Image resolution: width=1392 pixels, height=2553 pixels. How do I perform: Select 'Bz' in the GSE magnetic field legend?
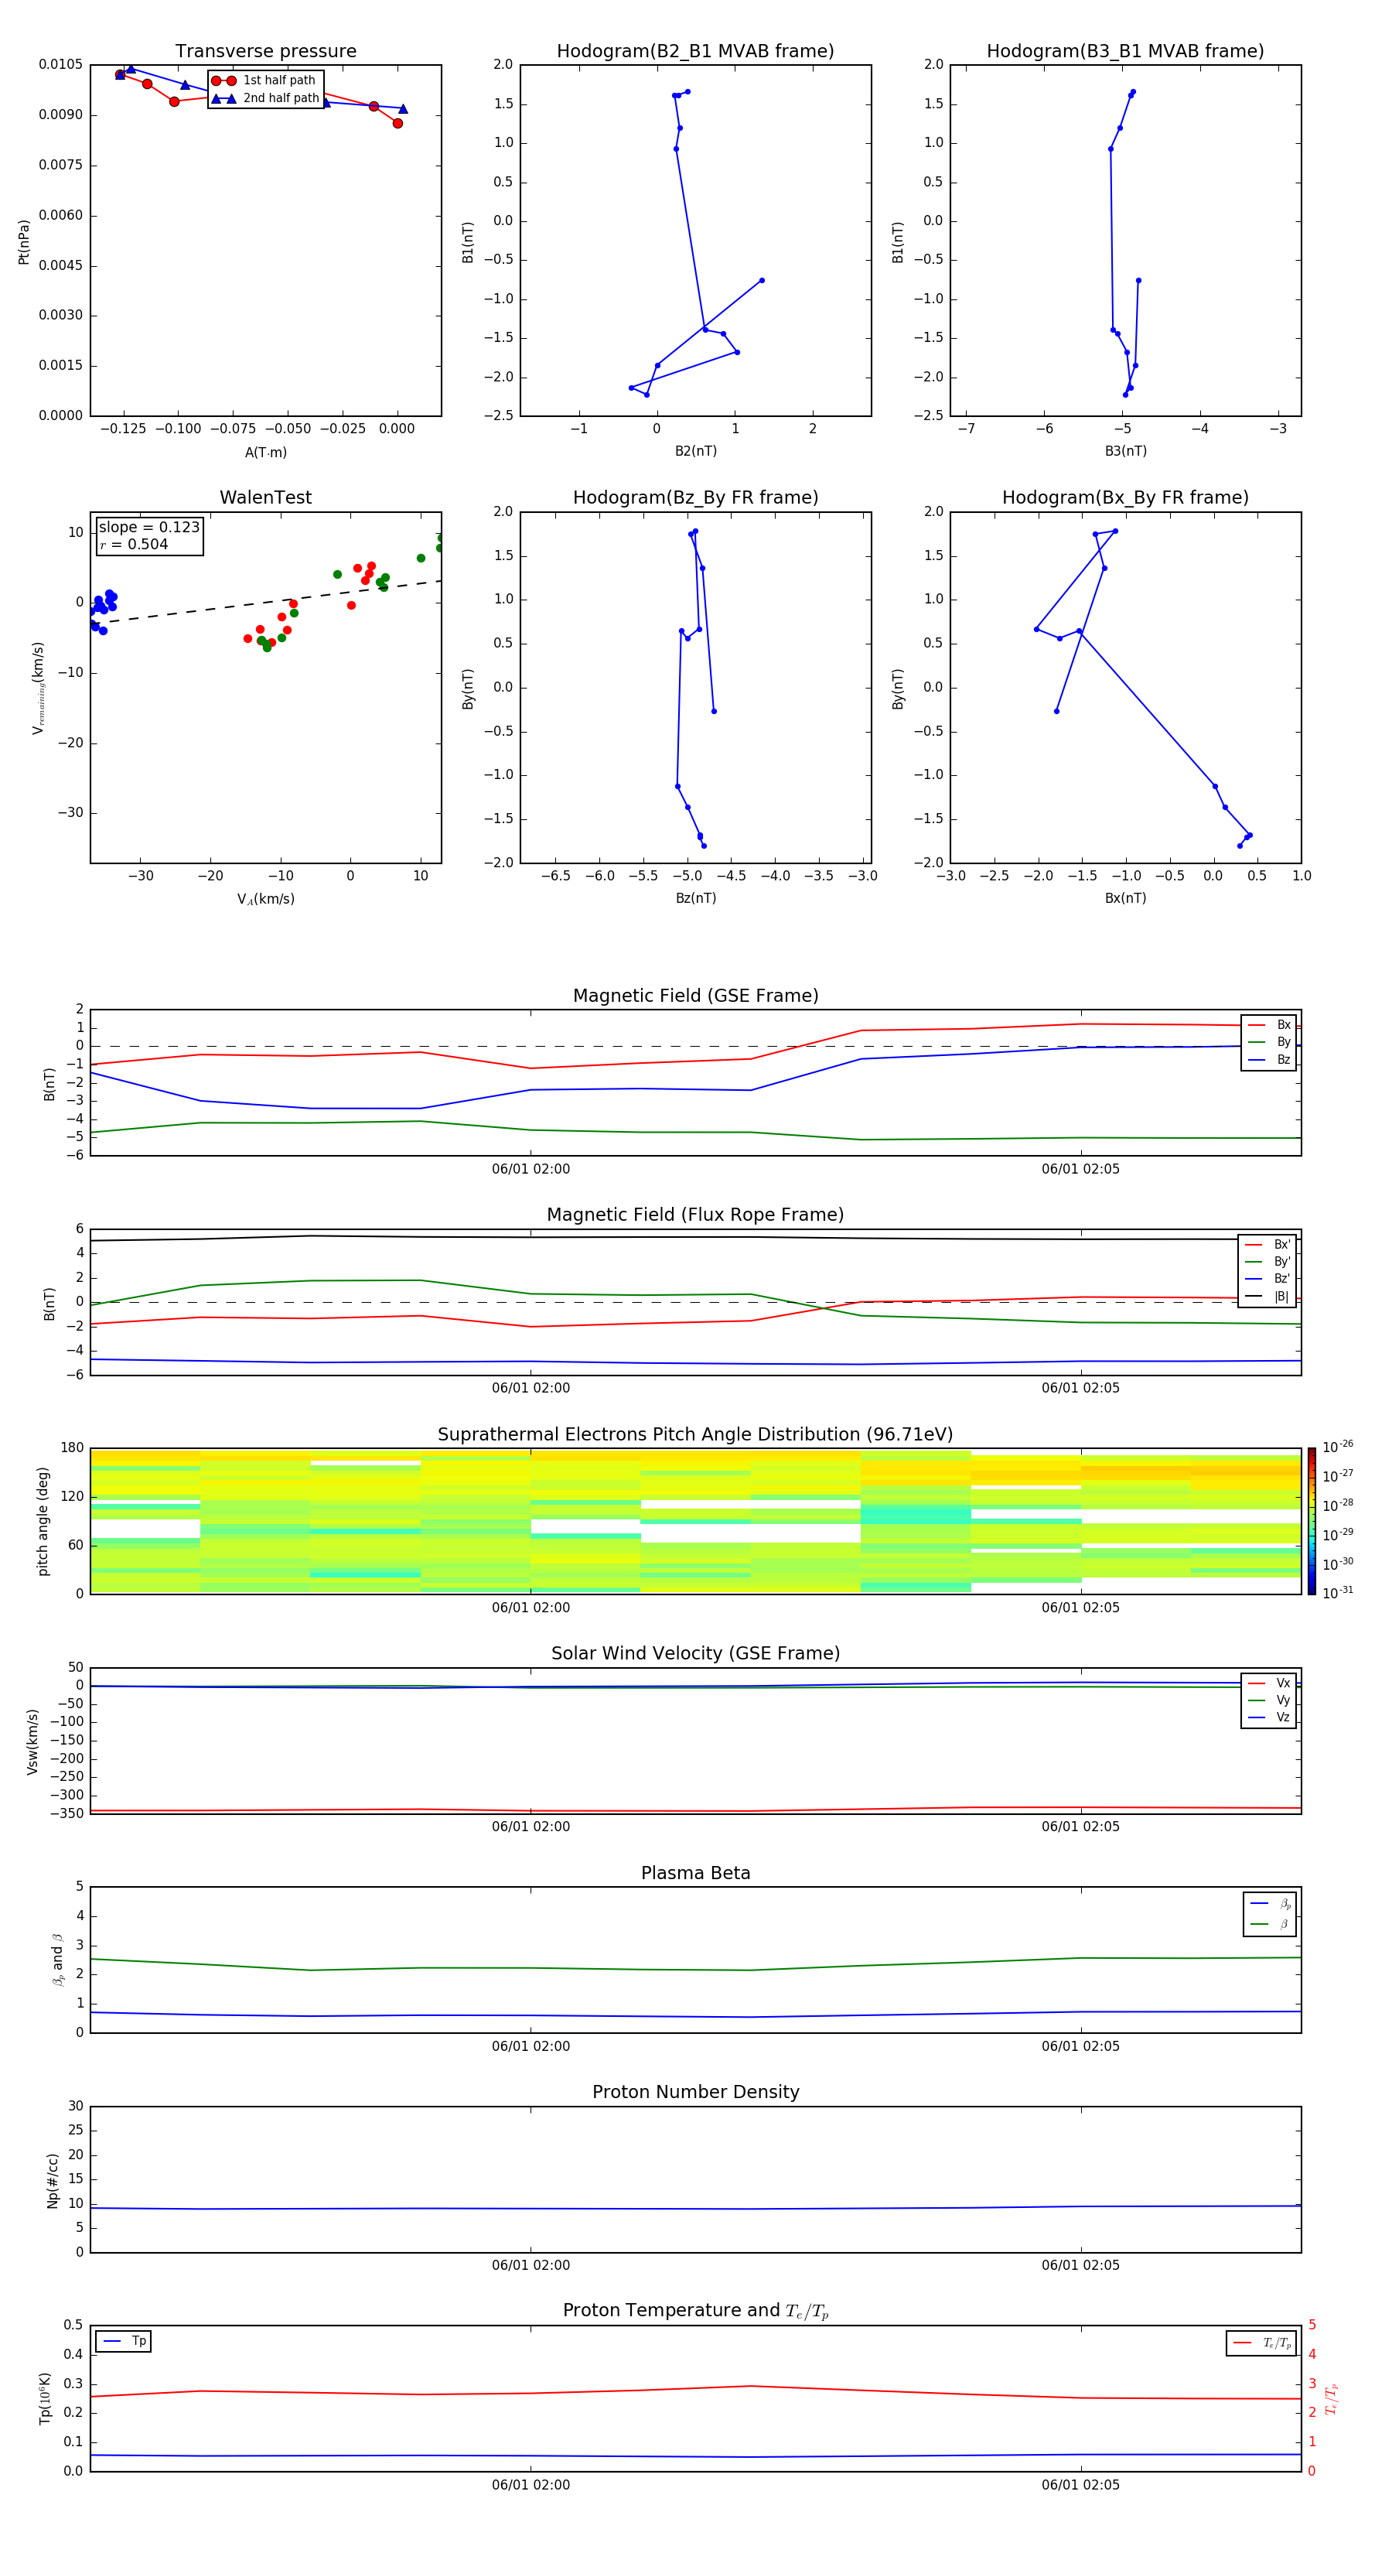tap(1269, 1059)
